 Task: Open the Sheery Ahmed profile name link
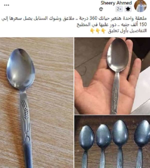116,3
